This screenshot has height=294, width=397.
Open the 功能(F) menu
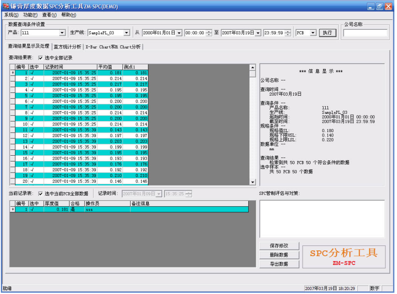[30, 15]
